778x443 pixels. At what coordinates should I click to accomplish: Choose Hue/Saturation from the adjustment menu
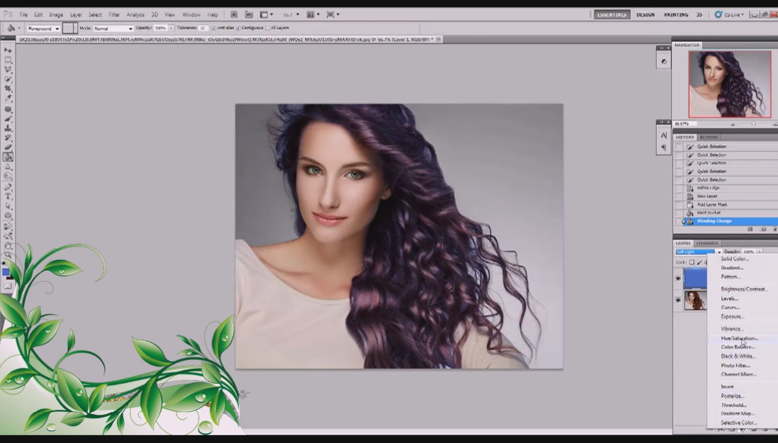point(739,338)
